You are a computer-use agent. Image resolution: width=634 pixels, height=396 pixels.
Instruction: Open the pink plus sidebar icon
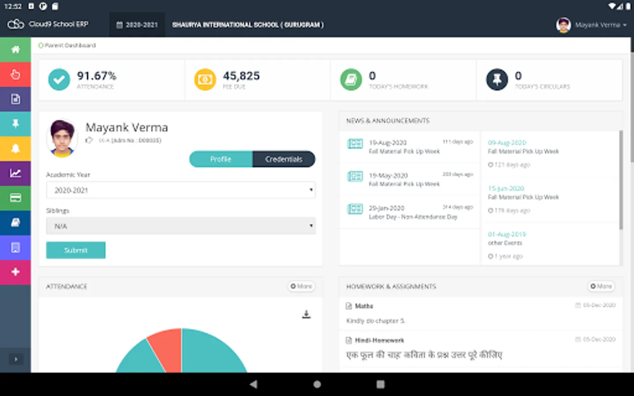point(15,272)
